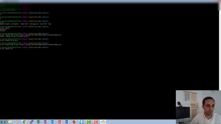Click the network computers taskbar icon
Screen dimensions: 221x124
pyautogui.click(x=31, y=122)
